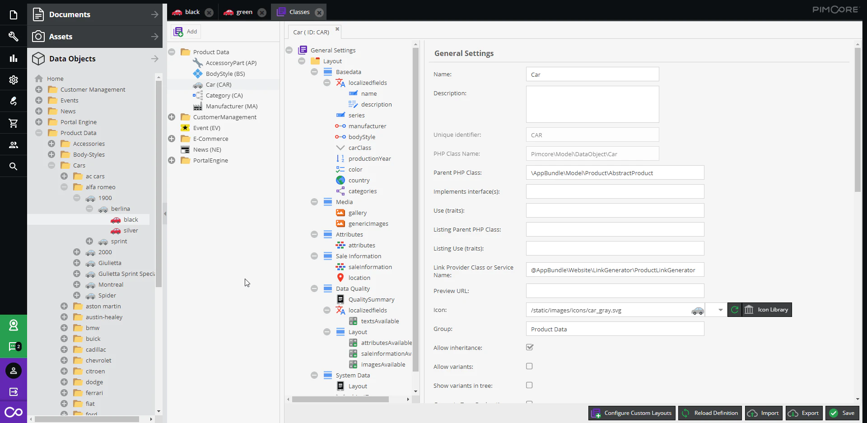Click the Tools wrench sidebar icon
This screenshot has width=867, height=423.
tap(14, 37)
